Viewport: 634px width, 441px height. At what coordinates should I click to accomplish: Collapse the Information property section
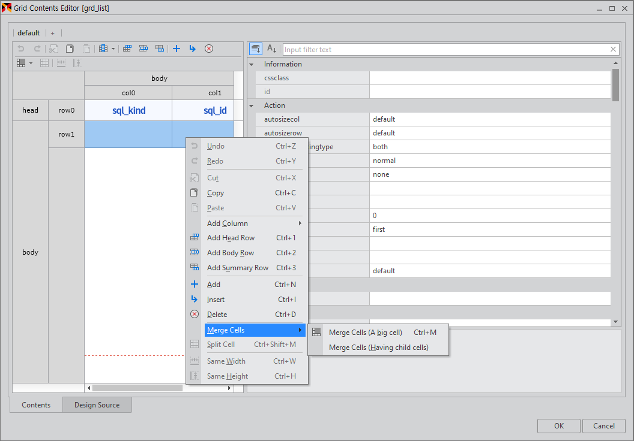pos(252,64)
